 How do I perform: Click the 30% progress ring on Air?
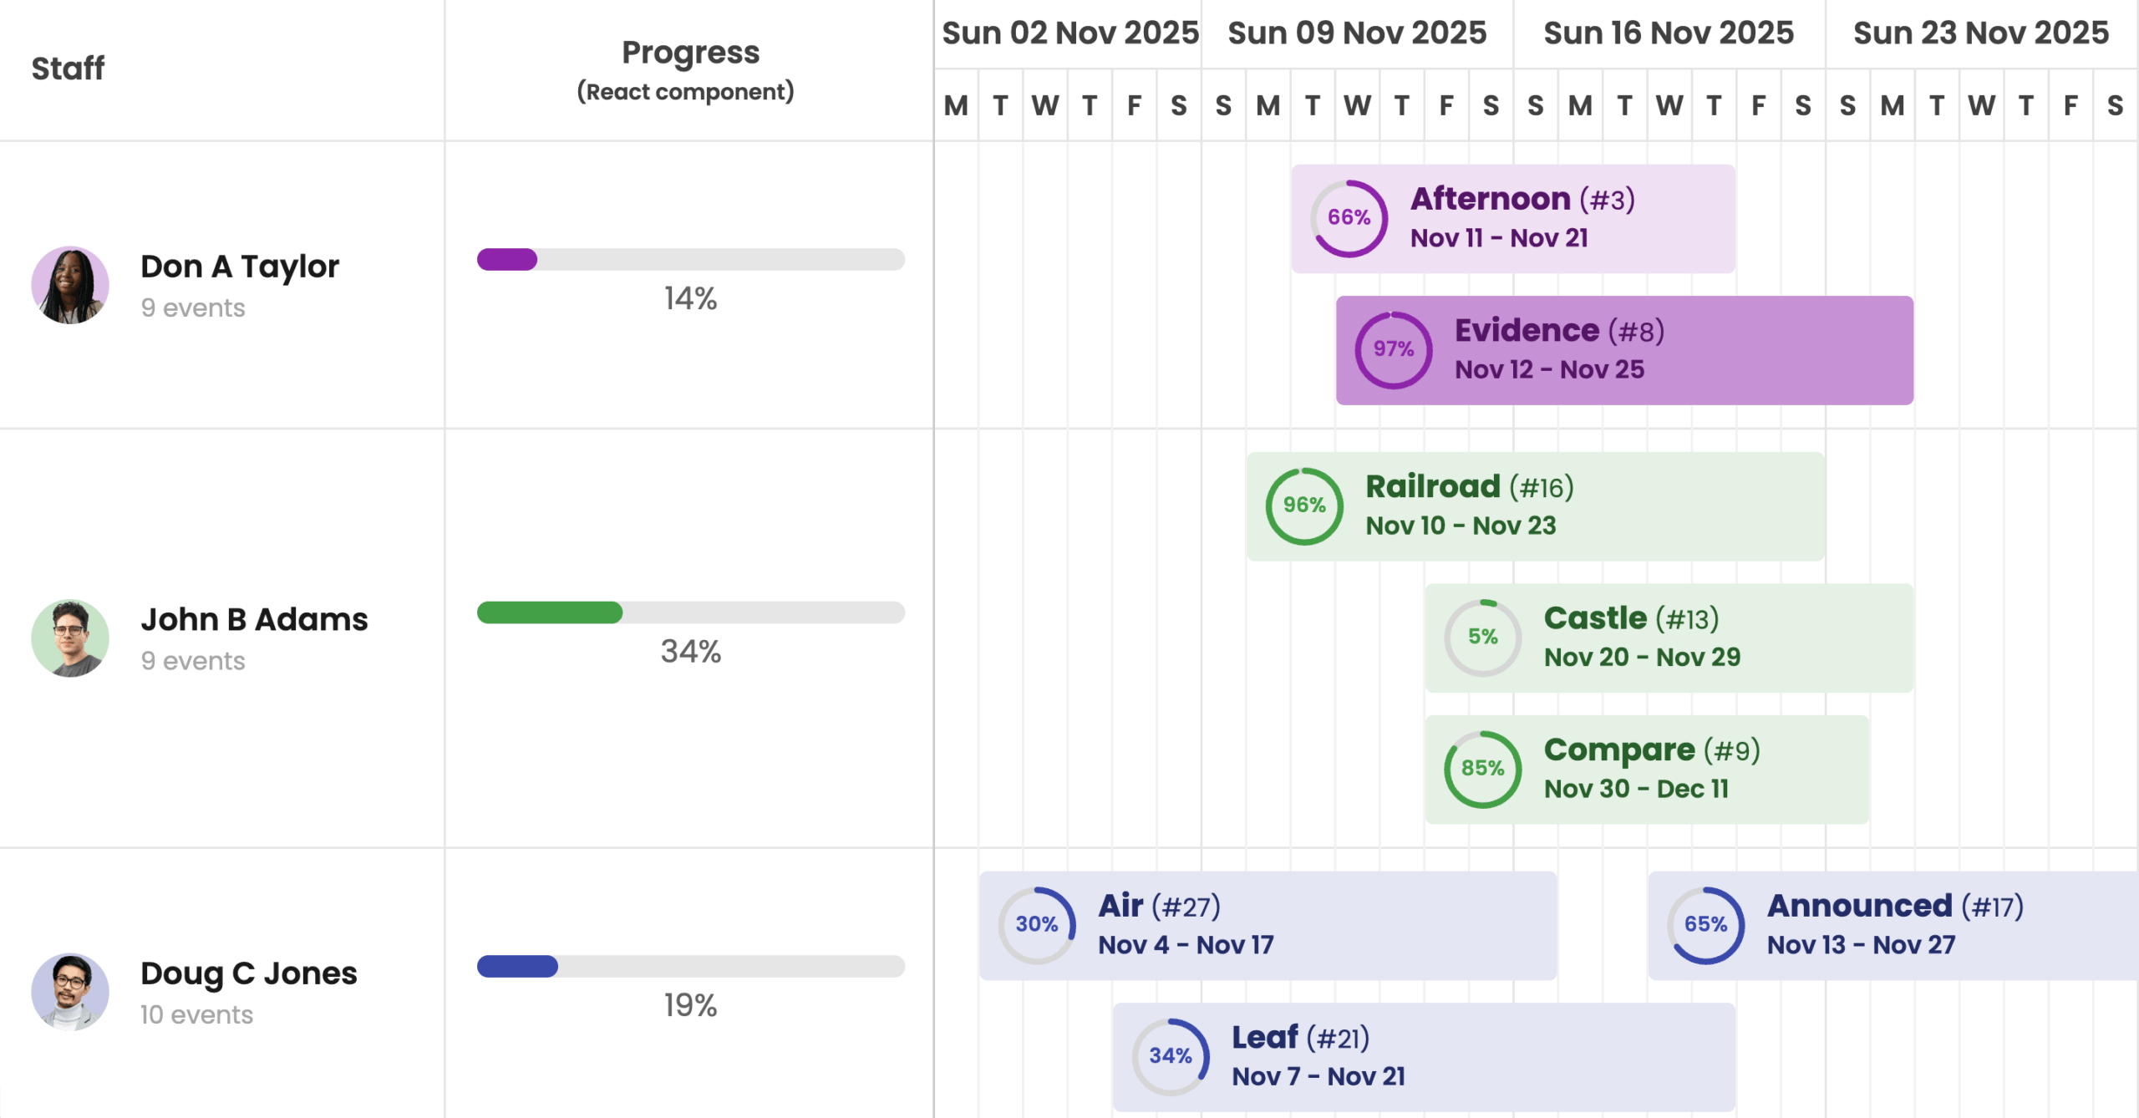[x=1036, y=924]
